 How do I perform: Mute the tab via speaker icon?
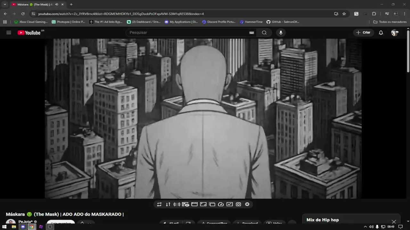pyautogui.click(x=57, y=4)
